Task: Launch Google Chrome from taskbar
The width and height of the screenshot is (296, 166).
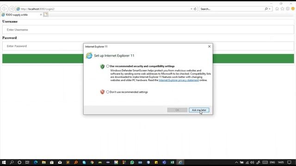Action: pos(92,162)
